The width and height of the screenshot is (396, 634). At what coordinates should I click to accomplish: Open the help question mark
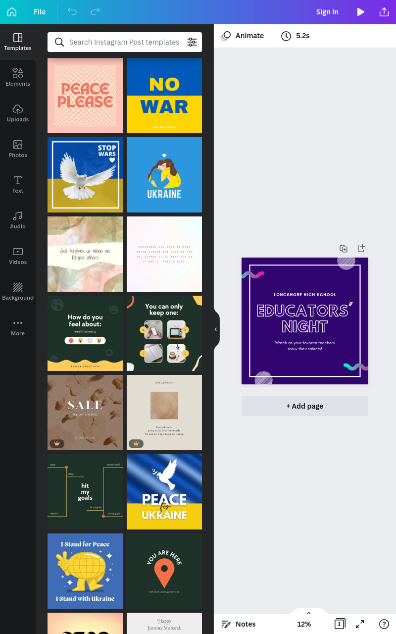coord(384,624)
